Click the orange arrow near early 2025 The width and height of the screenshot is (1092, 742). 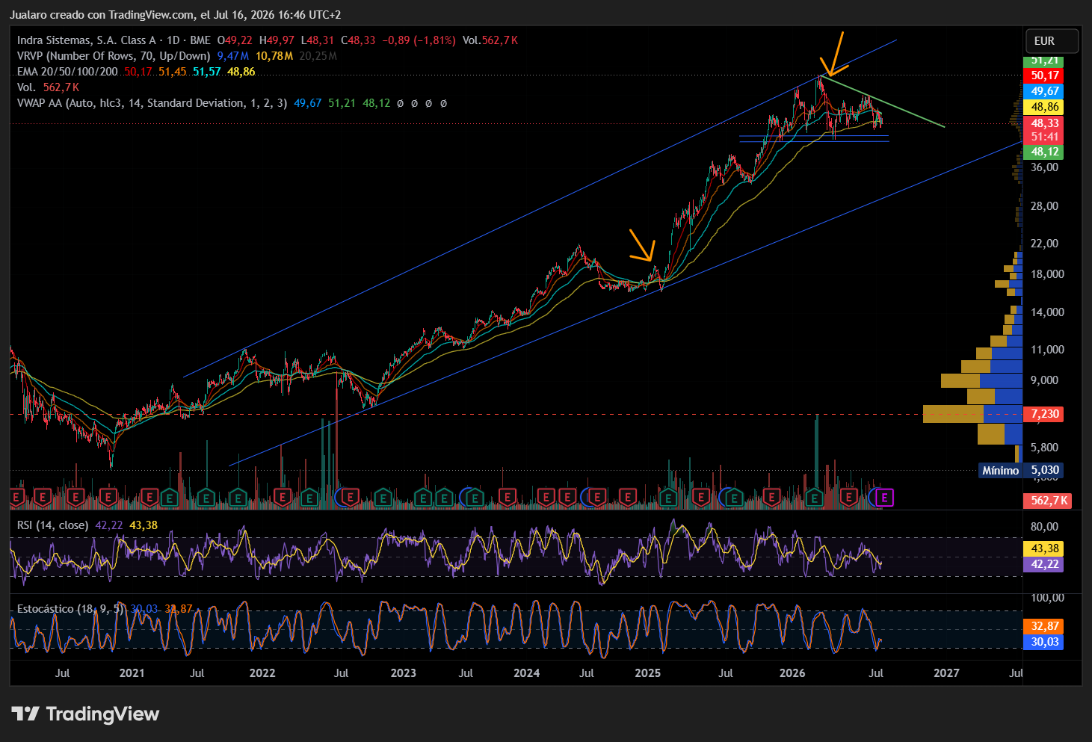coord(643,245)
